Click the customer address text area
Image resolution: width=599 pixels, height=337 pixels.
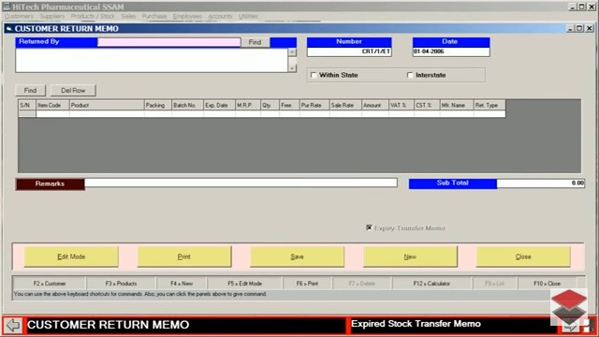pyautogui.click(x=152, y=60)
